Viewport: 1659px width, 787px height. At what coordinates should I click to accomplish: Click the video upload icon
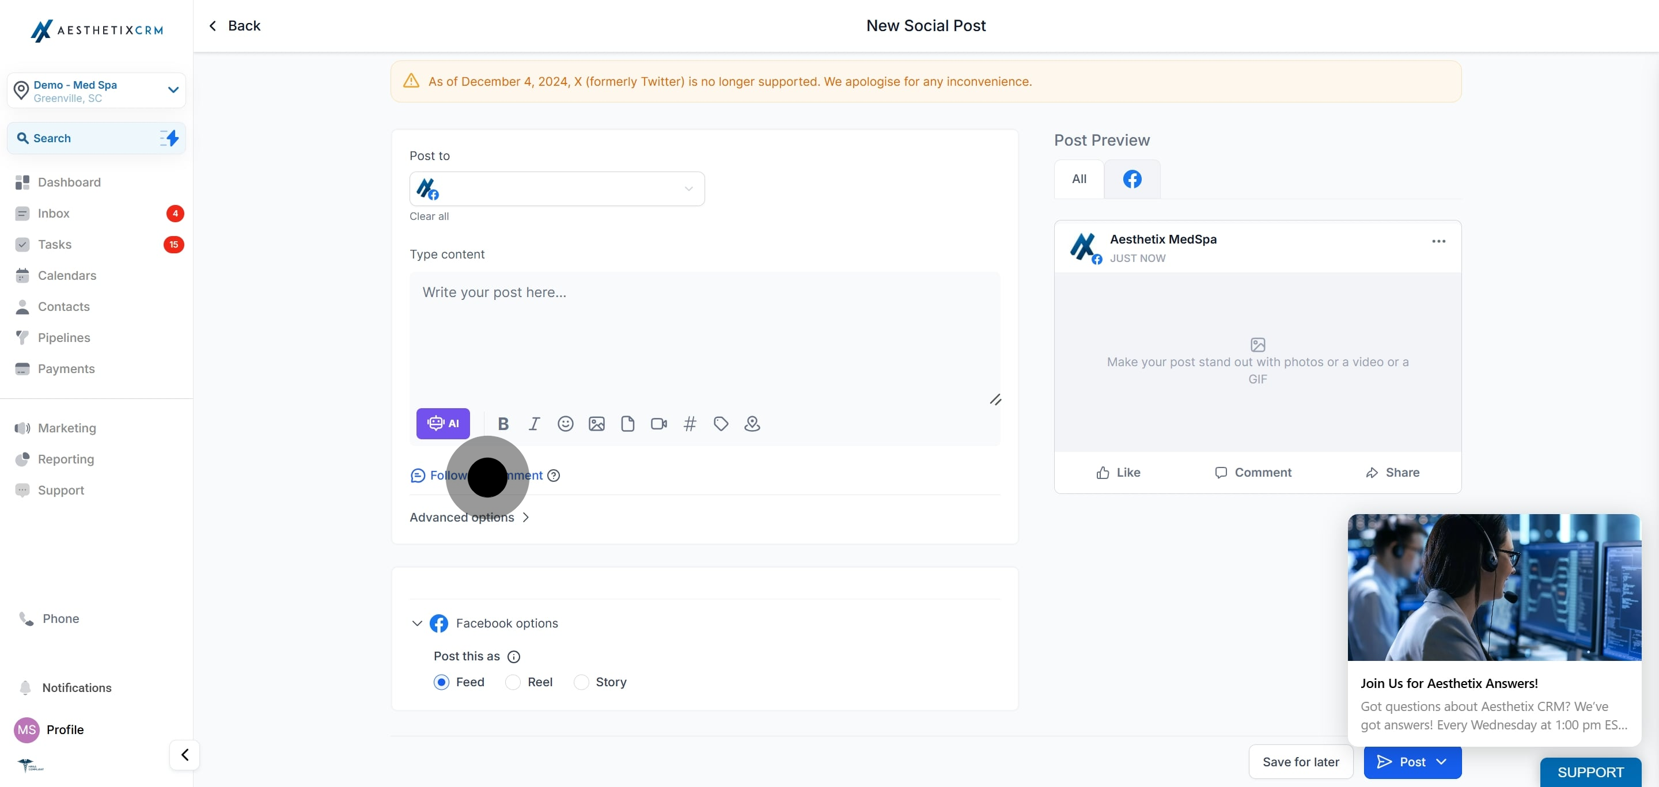658,423
